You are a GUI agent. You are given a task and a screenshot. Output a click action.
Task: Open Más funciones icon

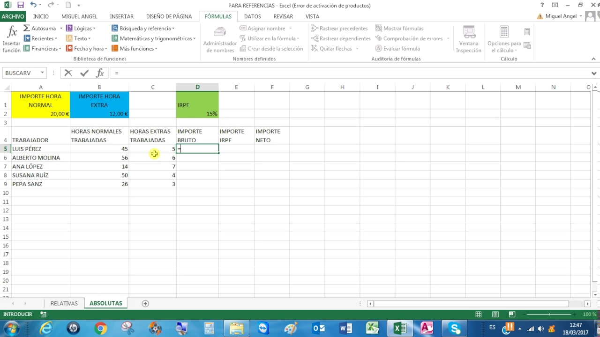pyautogui.click(x=115, y=48)
